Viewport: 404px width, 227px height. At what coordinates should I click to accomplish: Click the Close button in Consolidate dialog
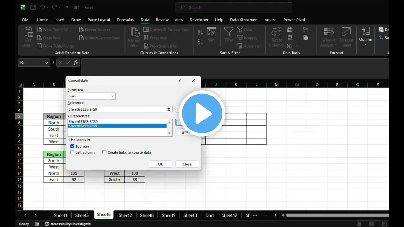coord(187,164)
